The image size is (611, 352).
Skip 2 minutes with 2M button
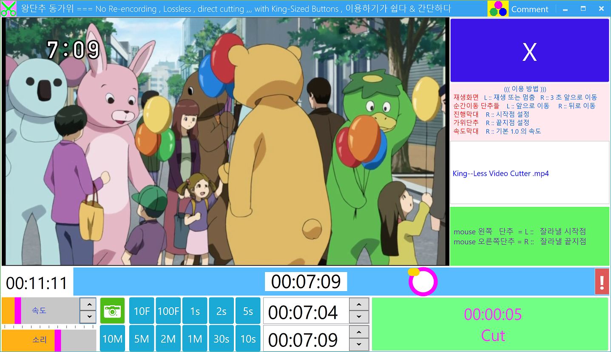point(168,338)
